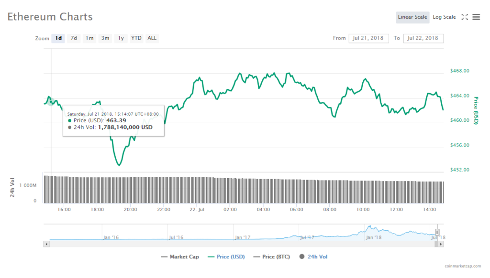Select the Linear Scale button

[x=412, y=17]
